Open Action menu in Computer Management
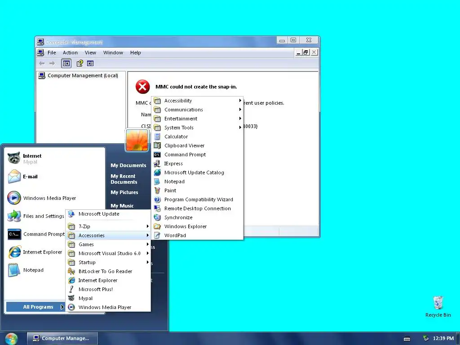This screenshot has width=460, height=345. (x=70, y=53)
